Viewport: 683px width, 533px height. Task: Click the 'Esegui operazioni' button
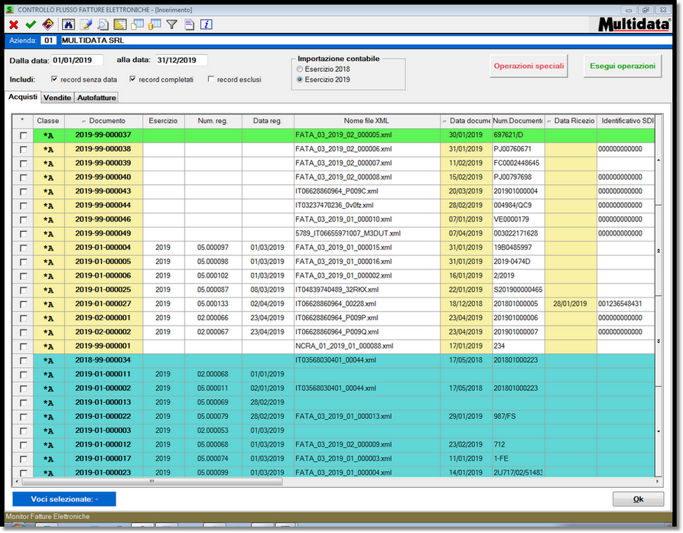pos(623,67)
